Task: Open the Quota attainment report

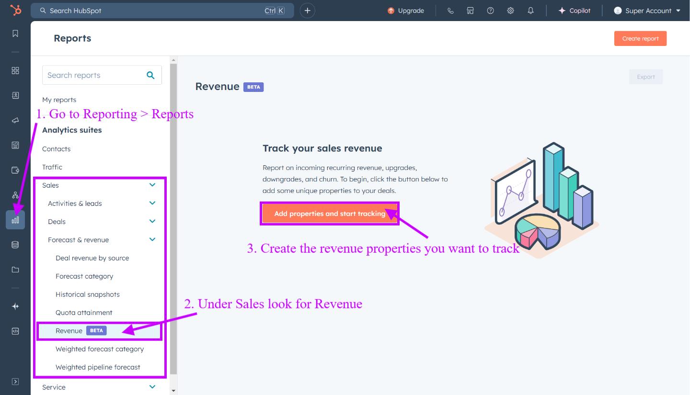Action: pos(84,313)
